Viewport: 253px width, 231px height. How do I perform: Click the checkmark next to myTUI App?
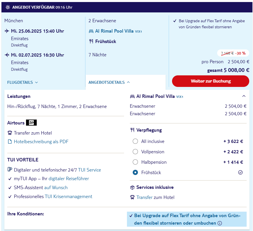[10, 179]
